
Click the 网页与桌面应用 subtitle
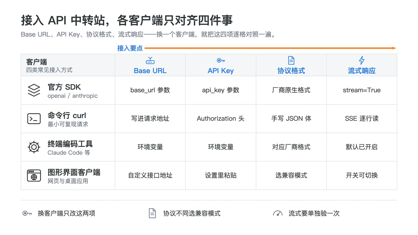(68, 181)
